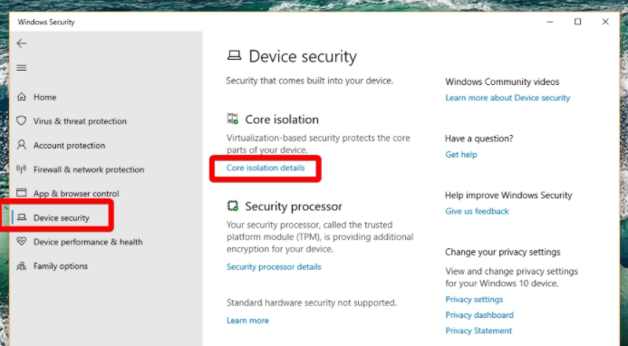Click 'Security that comes built into your device' text

pyautogui.click(x=310, y=81)
